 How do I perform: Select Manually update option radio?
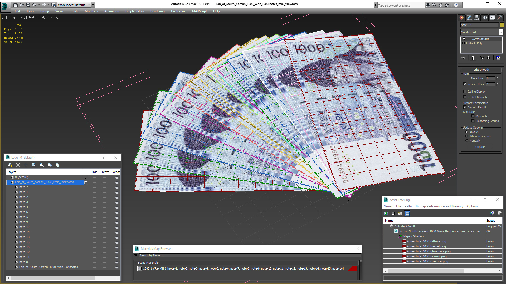(x=467, y=141)
